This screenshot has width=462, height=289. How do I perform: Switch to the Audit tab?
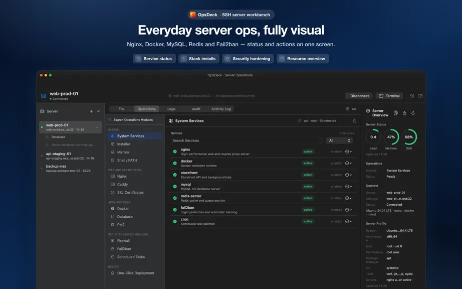point(196,109)
